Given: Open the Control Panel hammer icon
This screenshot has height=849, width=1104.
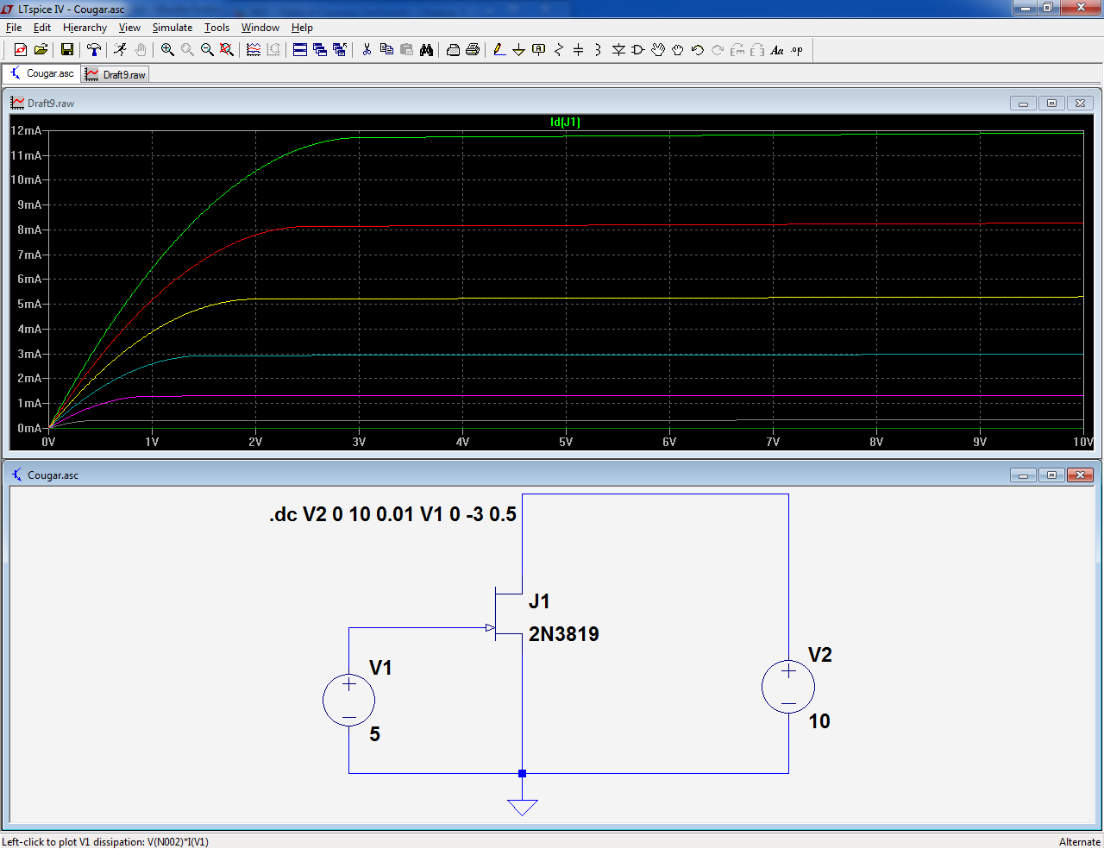Looking at the screenshot, I should click(x=94, y=50).
